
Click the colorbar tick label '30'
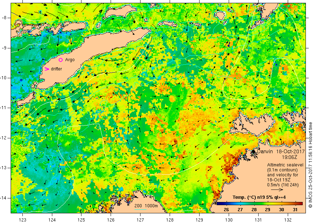(281, 210)
